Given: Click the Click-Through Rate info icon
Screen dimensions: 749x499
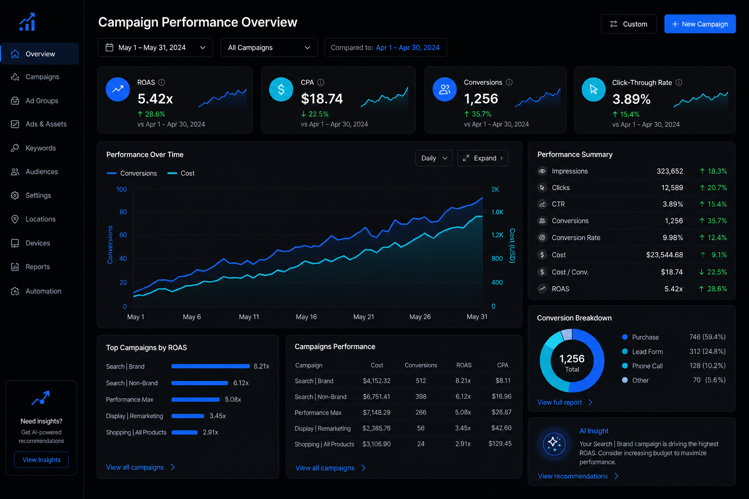Looking at the screenshot, I should [x=679, y=82].
